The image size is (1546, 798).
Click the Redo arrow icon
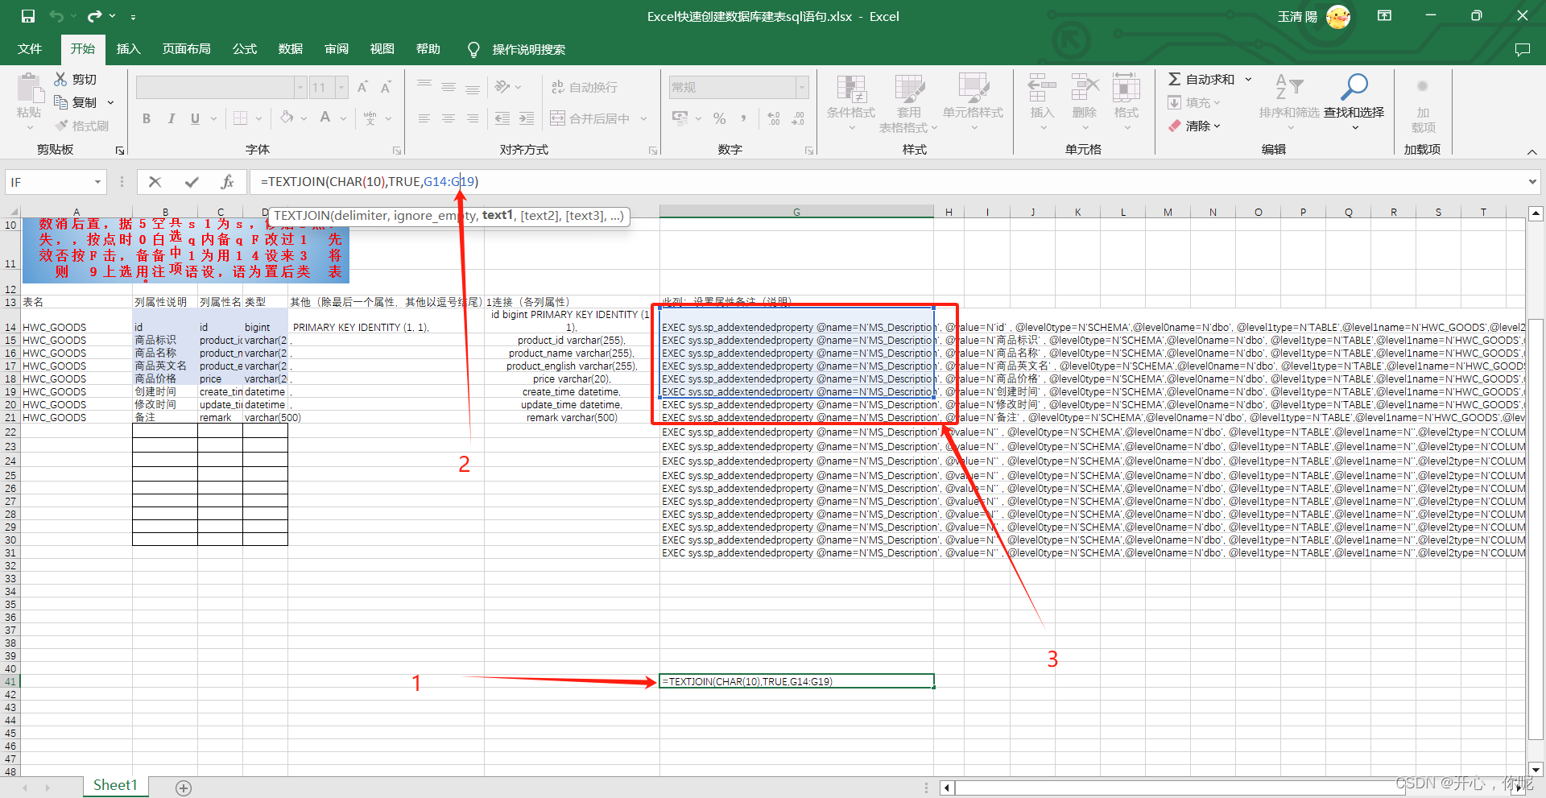(x=95, y=16)
